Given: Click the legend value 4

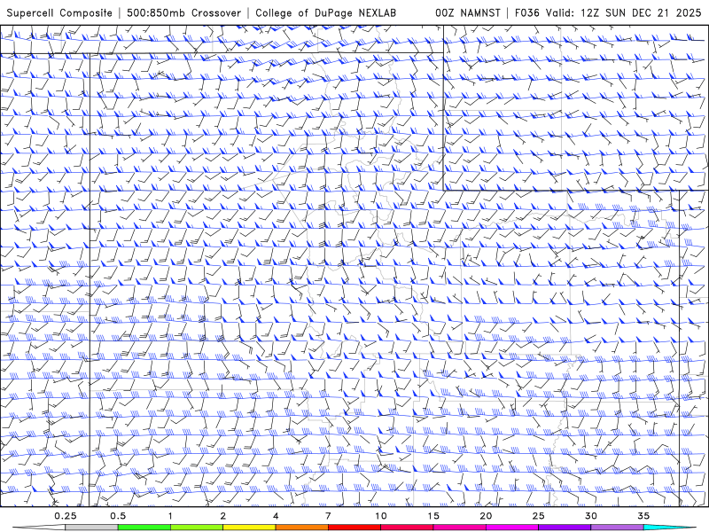Looking at the screenshot, I should point(276,516).
